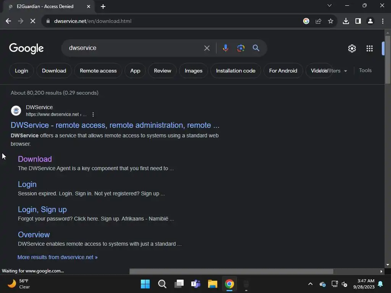This screenshot has height=293, width=391.
Task: Click the Chrome taskbar icon
Action: click(229, 284)
